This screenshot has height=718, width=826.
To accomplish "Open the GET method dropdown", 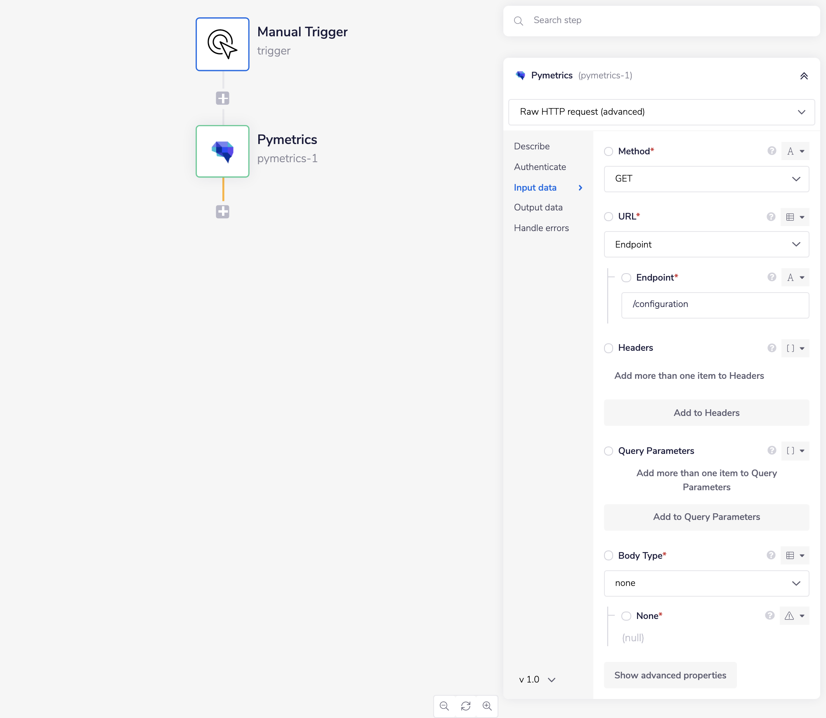I will [x=706, y=179].
